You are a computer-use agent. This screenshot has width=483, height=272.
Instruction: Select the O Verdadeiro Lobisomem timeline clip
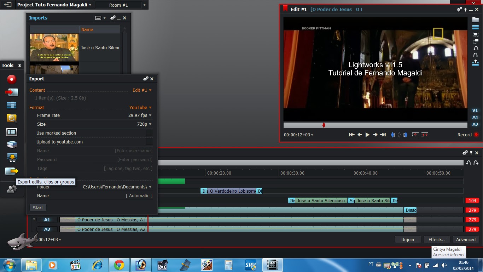coord(232,191)
